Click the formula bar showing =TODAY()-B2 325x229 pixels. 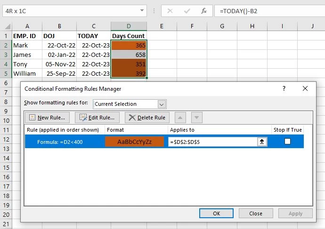click(269, 11)
